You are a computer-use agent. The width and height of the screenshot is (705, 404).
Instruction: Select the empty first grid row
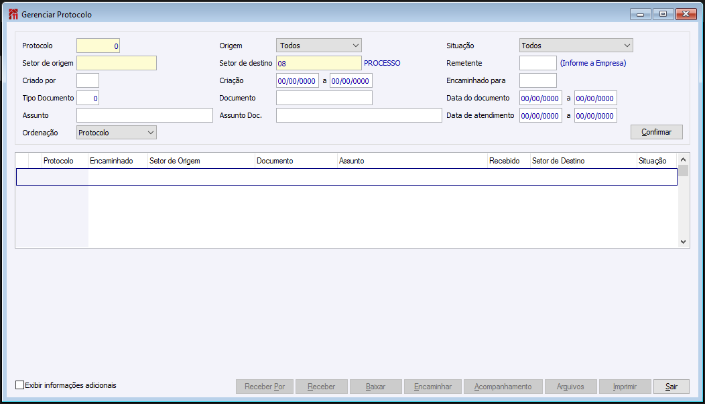(346, 177)
